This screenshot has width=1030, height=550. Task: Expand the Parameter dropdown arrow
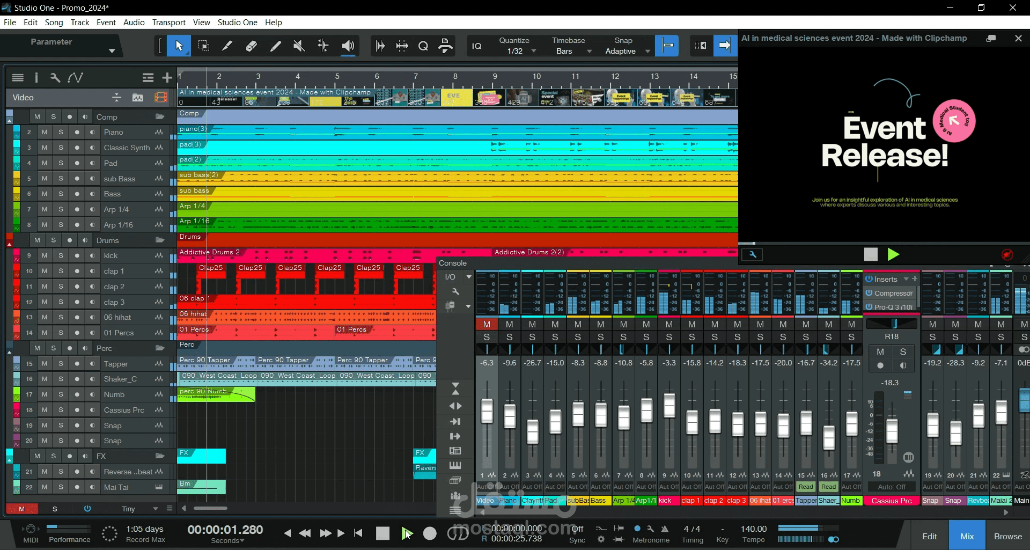pyautogui.click(x=112, y=51)
